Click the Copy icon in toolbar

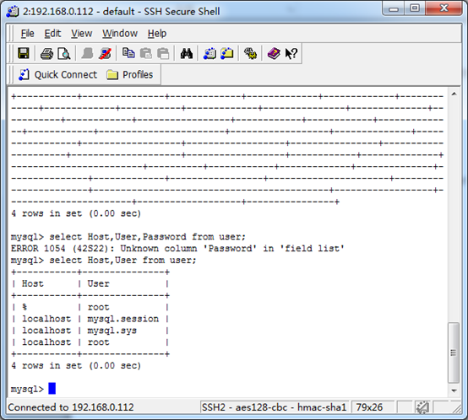128,54
